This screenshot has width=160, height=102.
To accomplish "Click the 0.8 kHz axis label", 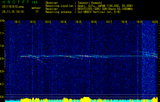I will (x=2, y=71).
